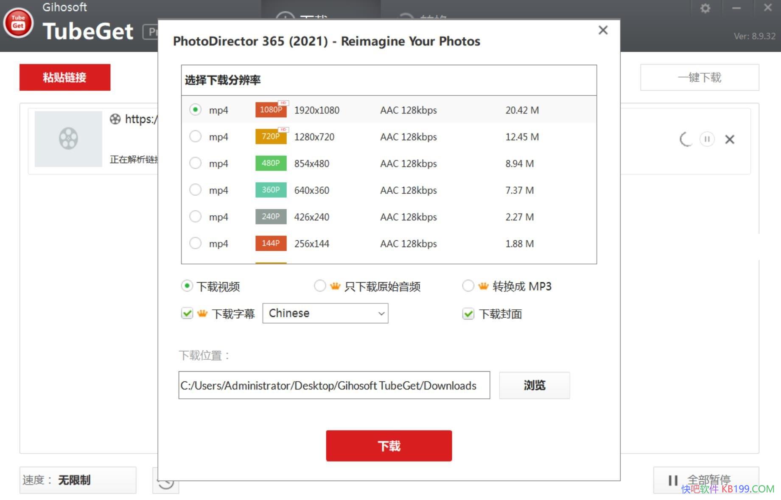Click the TubeGet app logo
Viewport: 781px width, 500px height.
tap(18, 23)
